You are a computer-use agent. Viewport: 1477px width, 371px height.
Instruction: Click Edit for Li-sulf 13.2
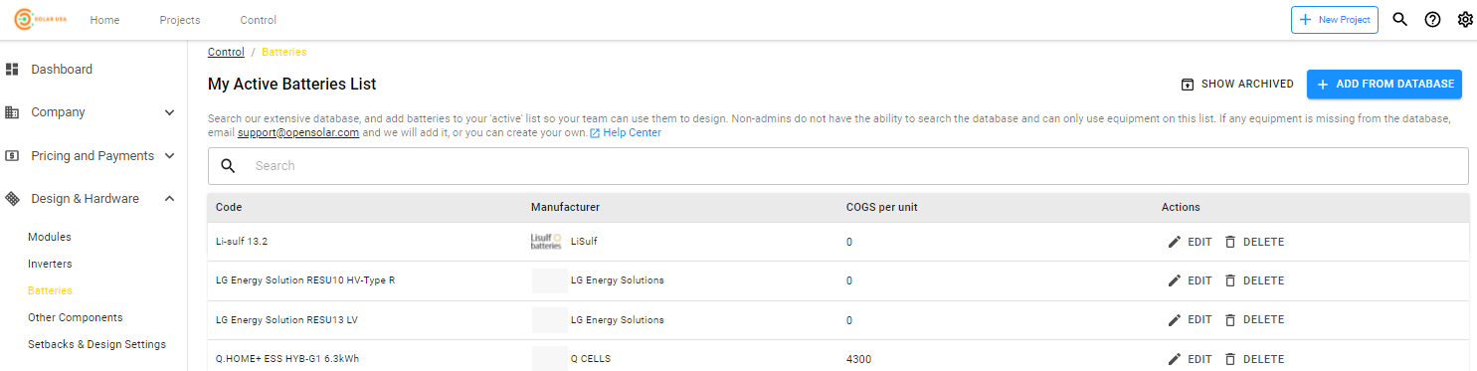1190,242
